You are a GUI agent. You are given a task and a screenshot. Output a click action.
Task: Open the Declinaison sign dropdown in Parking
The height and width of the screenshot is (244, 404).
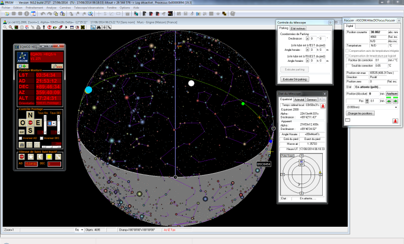click(308, 38)
